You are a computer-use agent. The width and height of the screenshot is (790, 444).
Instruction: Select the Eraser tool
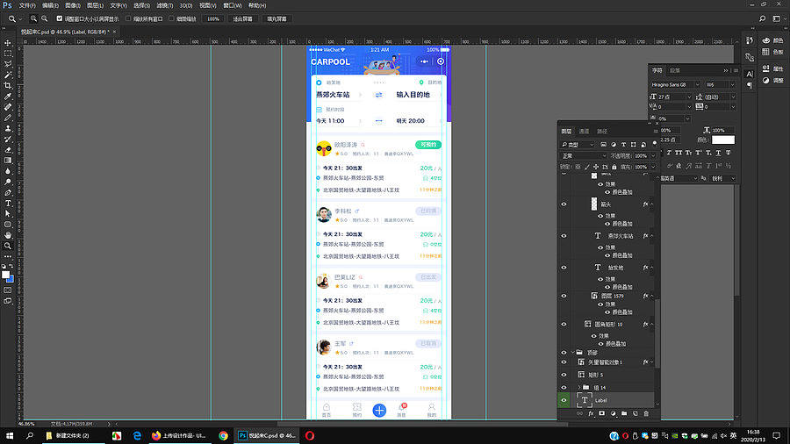(8, 150)
